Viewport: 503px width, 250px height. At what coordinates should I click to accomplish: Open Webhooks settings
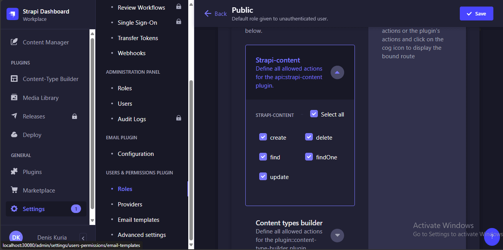coord(132,53)
